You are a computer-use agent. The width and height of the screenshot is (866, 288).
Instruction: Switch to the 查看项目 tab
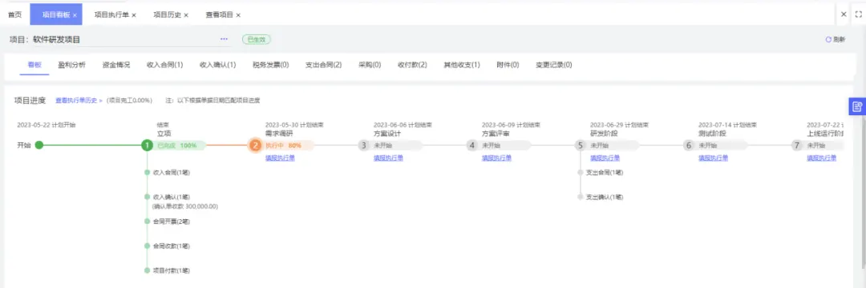click(220, 15)
